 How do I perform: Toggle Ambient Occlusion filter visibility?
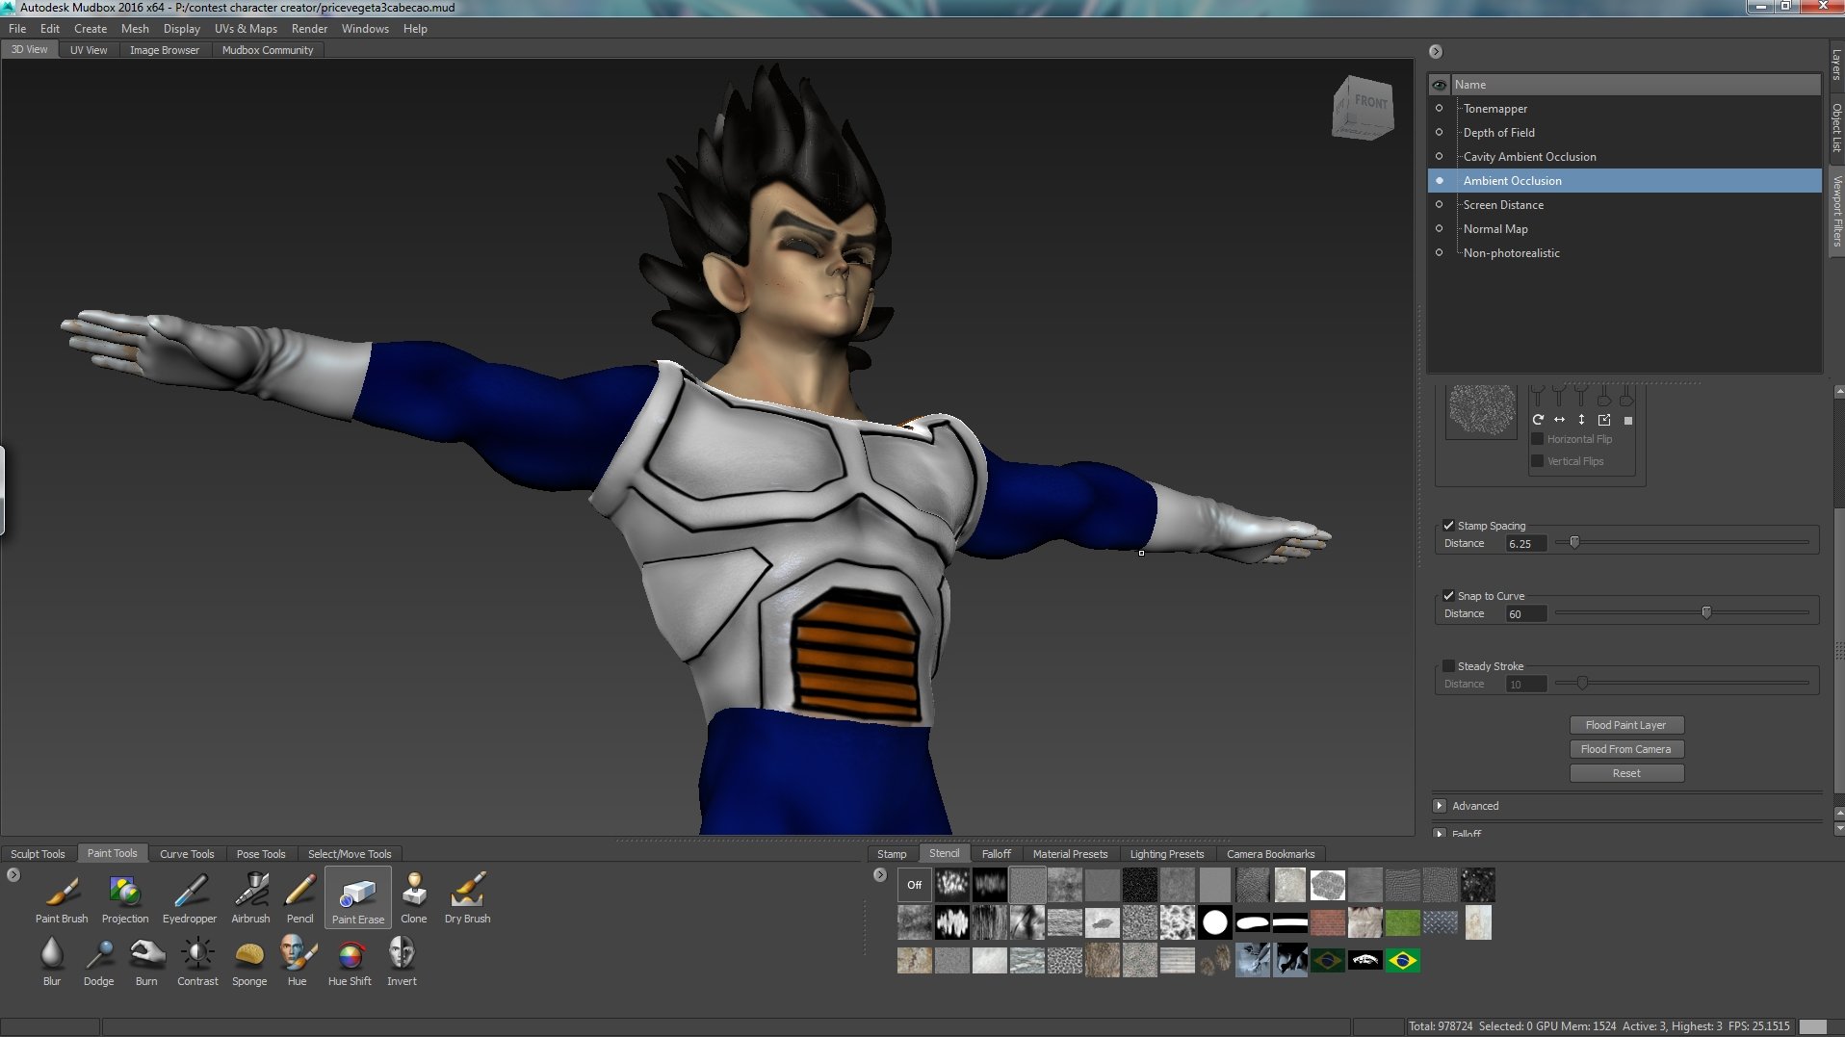point(1440,180)
